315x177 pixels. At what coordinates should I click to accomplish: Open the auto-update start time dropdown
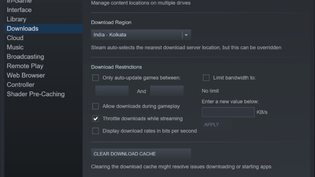coord(112,91)
